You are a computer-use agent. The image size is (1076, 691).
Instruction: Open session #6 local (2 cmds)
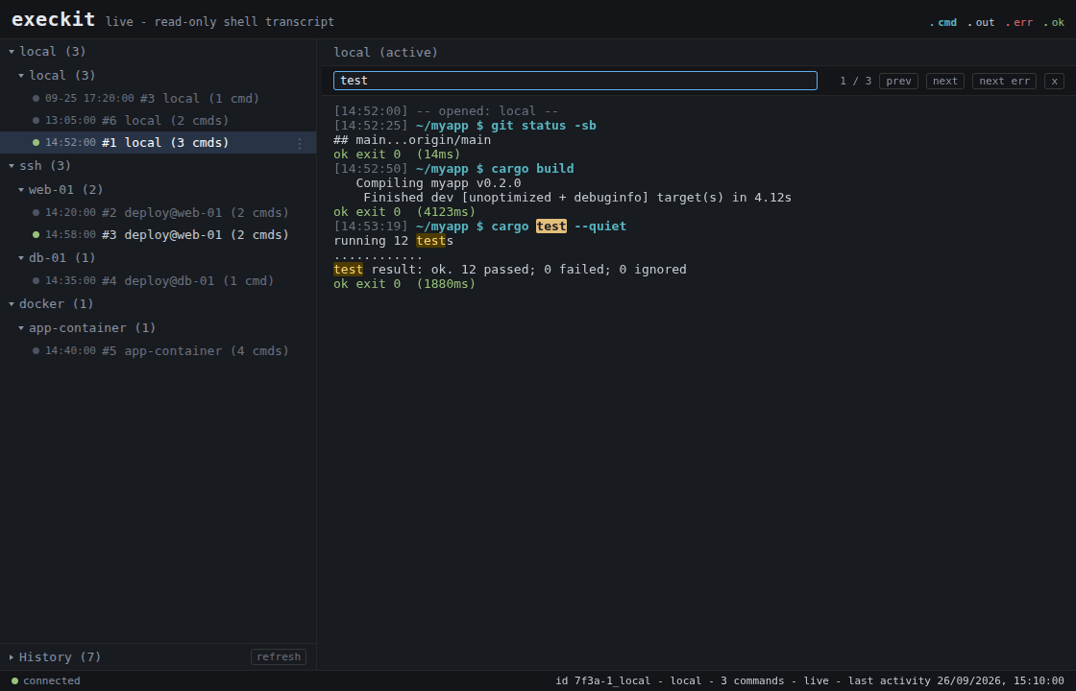(x=158, y=120)
